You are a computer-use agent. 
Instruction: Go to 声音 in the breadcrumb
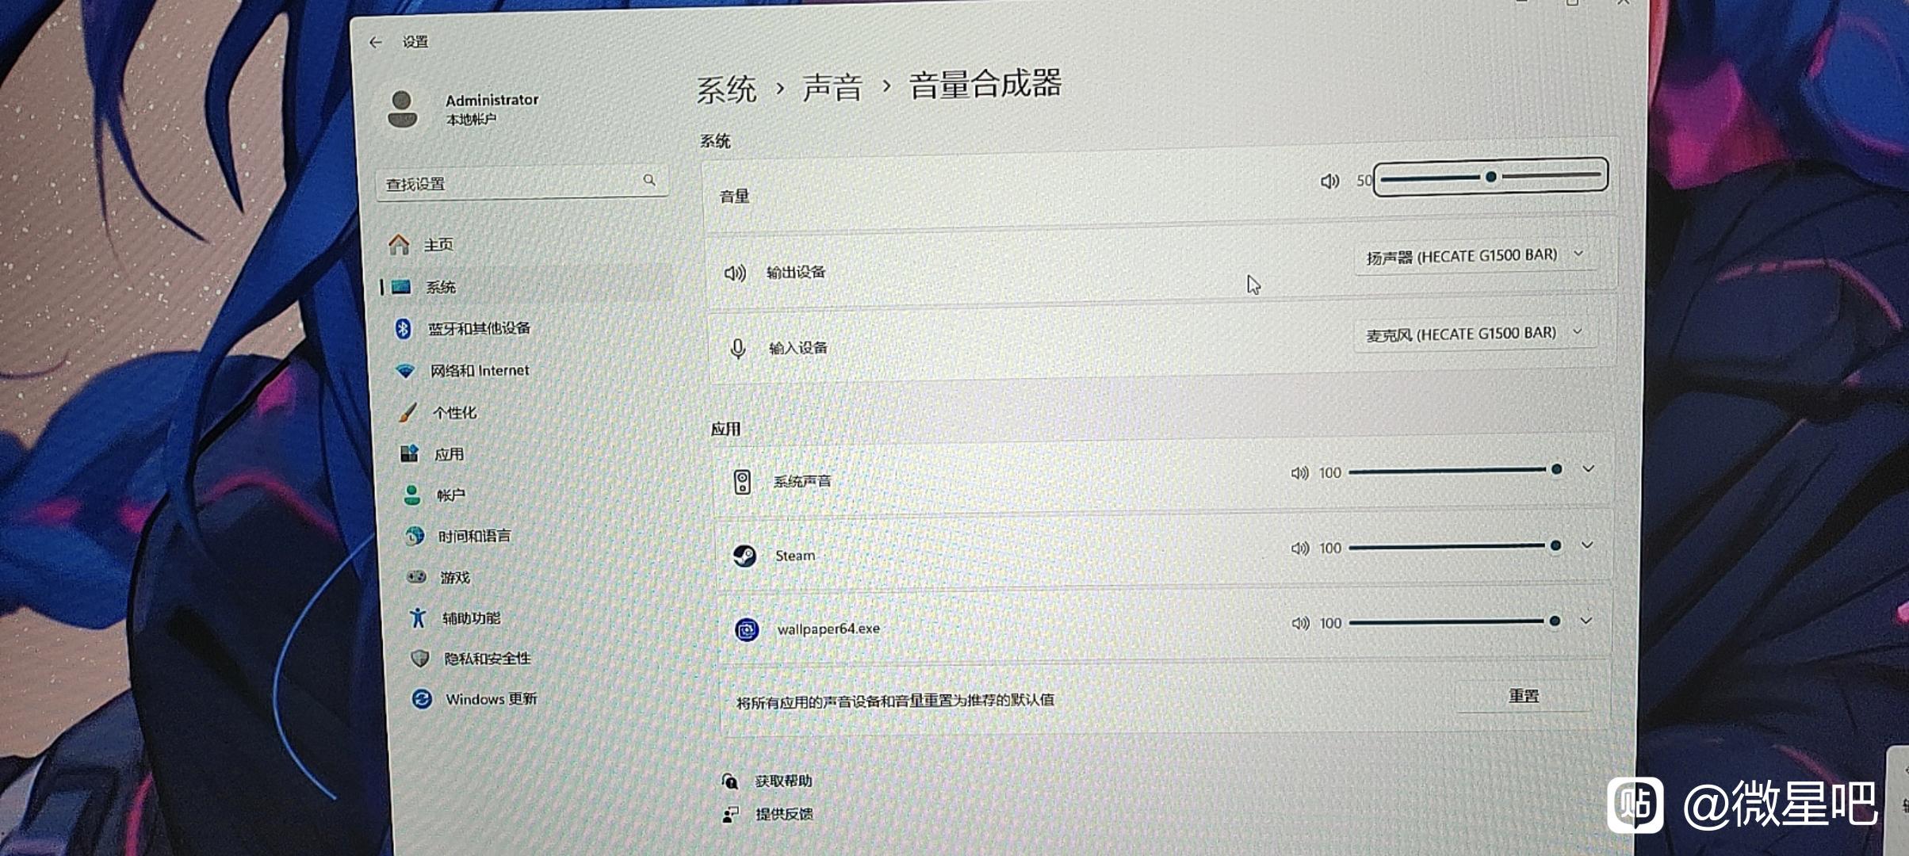[832, 86]
